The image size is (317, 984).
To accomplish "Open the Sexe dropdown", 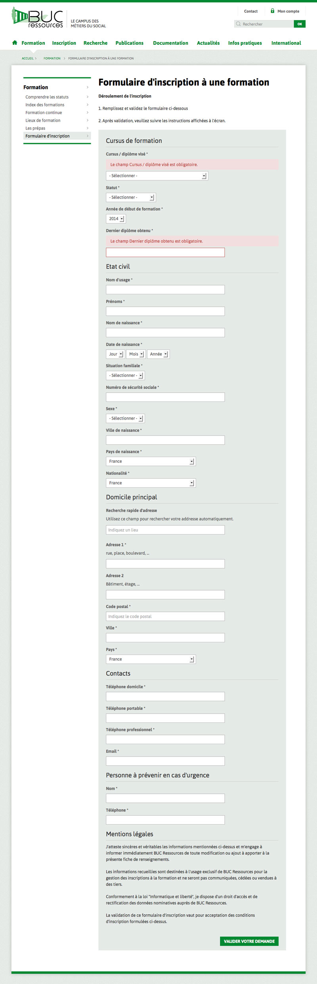I will pyautogui.click(x=125, y=418).
